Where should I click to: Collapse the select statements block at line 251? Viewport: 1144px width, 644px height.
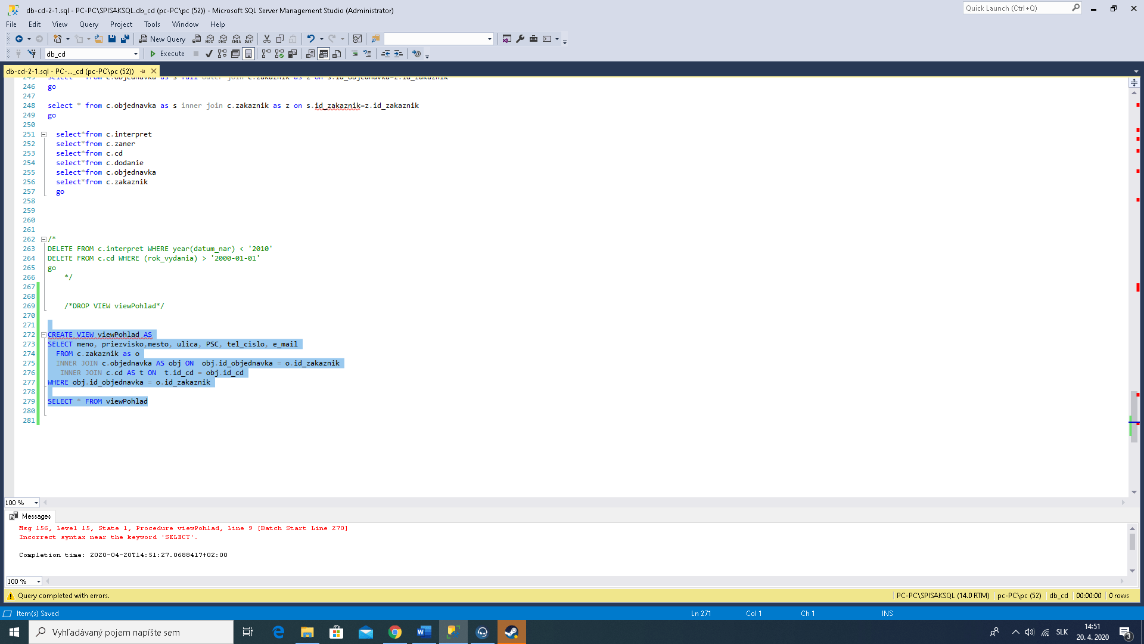43,134
